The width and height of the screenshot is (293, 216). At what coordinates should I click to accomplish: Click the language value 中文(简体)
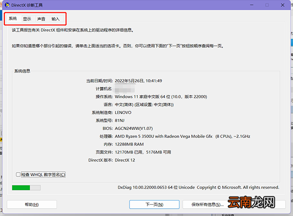pyautogui.click(x=144, y=105)
